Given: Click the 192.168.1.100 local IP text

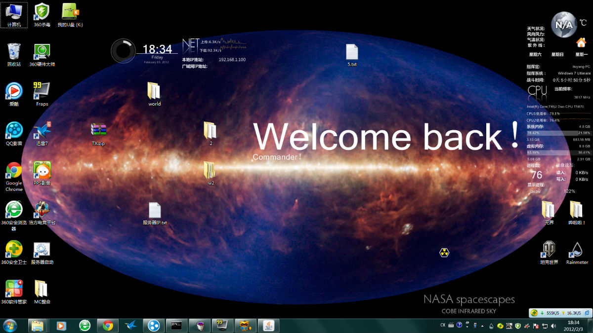Looking at the screenshot, I should (232, 60).
